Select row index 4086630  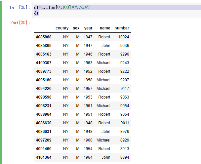(44, 123)
